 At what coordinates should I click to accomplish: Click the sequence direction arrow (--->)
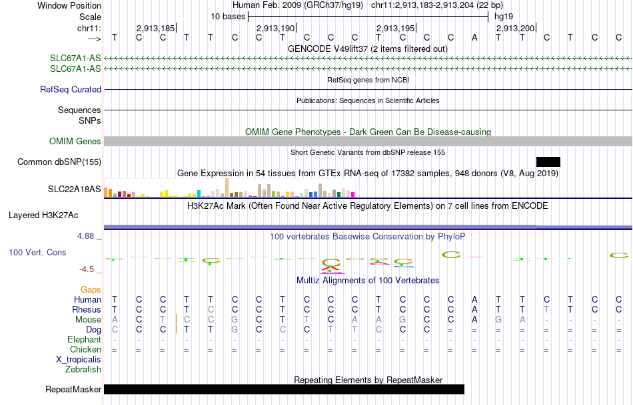[x=95, y=39]
